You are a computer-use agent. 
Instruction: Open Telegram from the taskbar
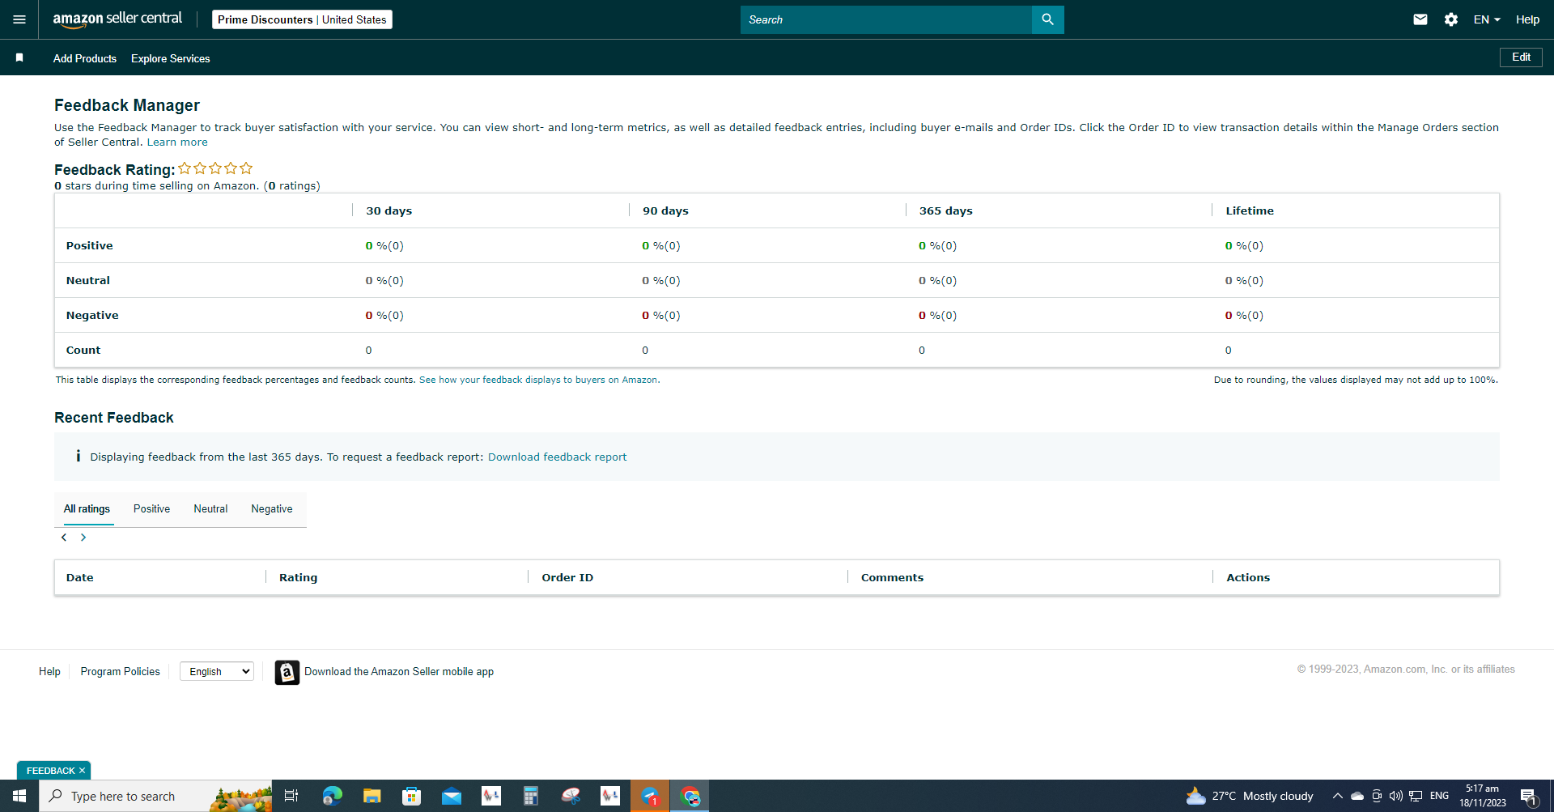point(650,796)
